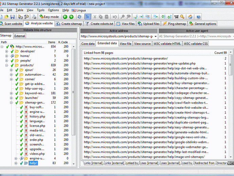Expand the ajour/ folder node
234x176 pixels.
[x=11, y=70]
